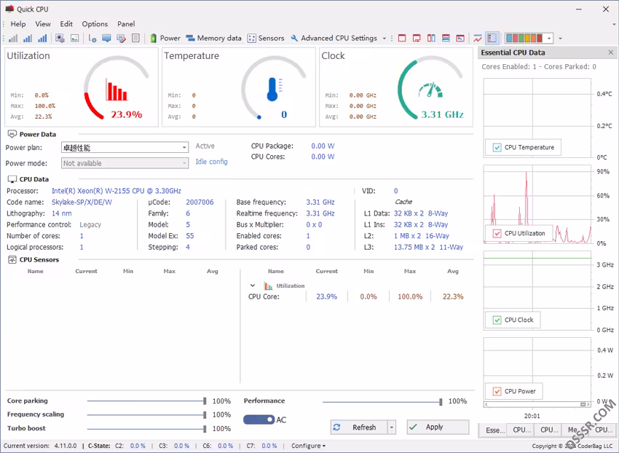Viewport: 619px width, 453px height.
Task: Click the red bars icon in Utilization gauge
Action: tap(117, 90)
